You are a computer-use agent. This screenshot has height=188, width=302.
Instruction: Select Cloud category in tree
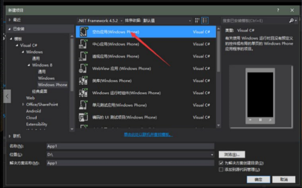point(32,117)
